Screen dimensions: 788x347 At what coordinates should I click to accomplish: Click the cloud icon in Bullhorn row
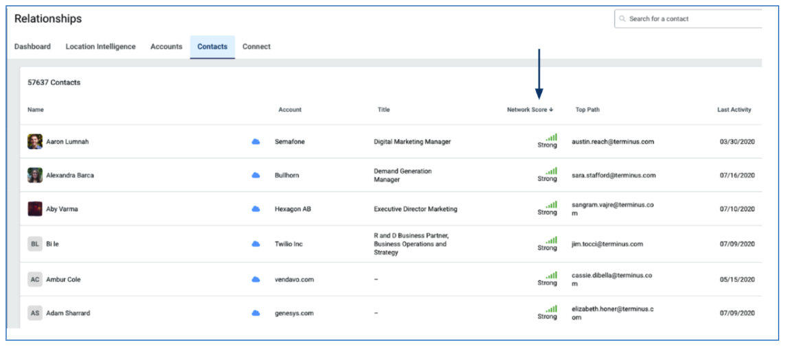pos(256,176)
